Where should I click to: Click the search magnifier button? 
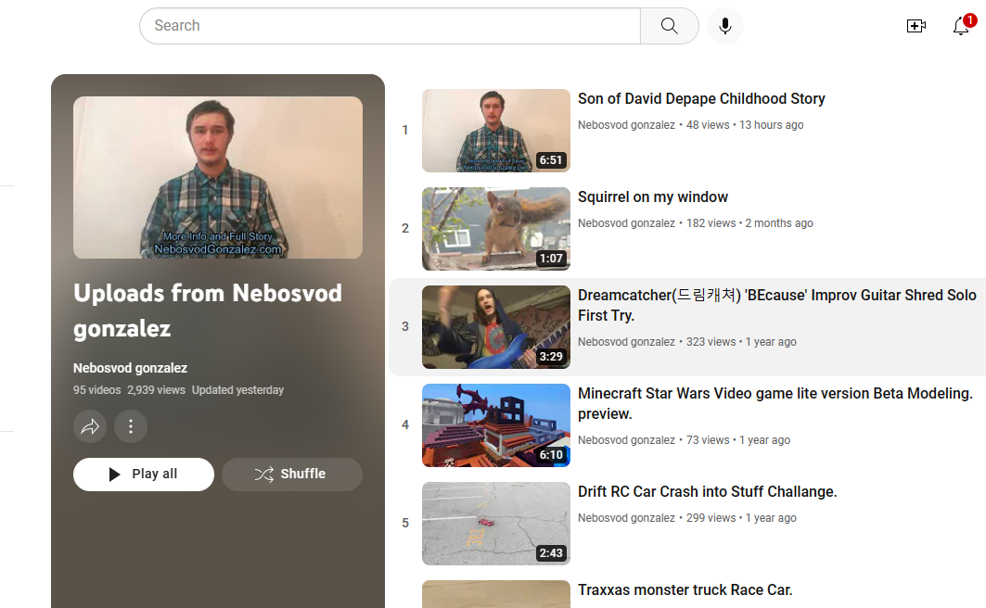coord(669,26)
